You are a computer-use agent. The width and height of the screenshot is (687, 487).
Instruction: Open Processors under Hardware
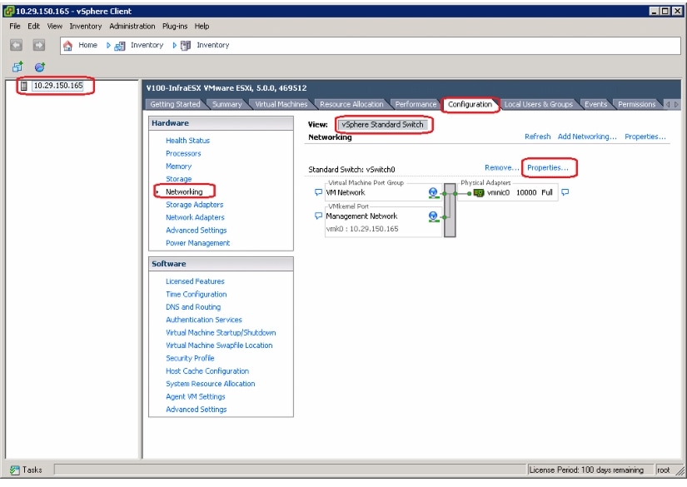coord(183,153)
